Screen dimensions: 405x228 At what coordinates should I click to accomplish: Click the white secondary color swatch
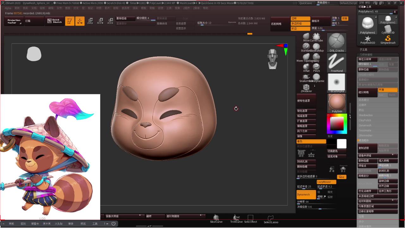341,144
